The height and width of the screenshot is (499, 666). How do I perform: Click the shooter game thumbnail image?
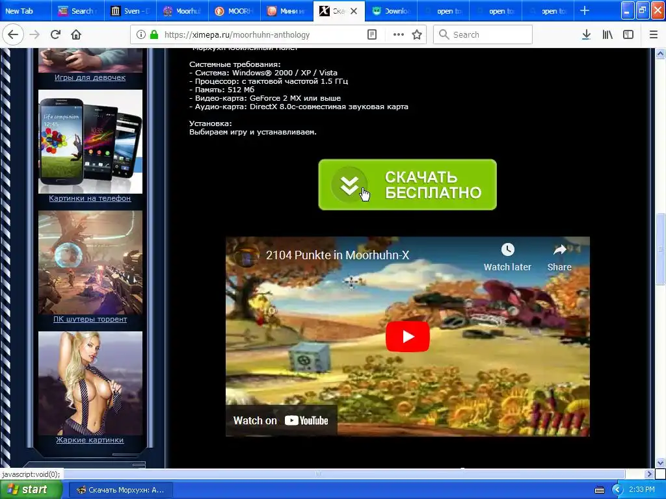[x=90, y=262]
